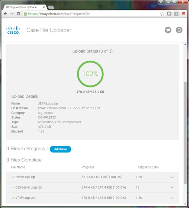Screen dimensions: 189x208
Task: Click the circular logout icon
Action: coord(179,30)
